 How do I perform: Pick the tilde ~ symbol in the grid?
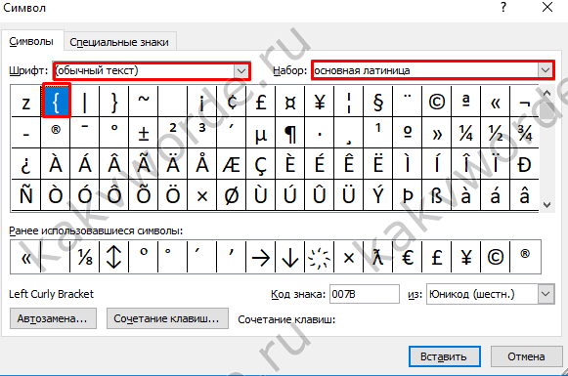pyautogui.click(x=144, y=102)
